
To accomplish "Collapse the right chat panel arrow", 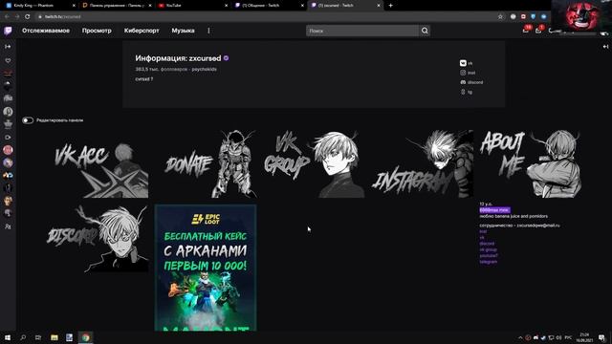I will tap(605, 47).
